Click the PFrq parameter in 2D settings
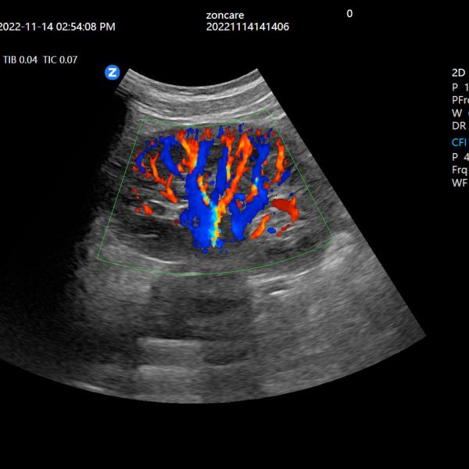 pyautogui.click(x=460, y=100)
